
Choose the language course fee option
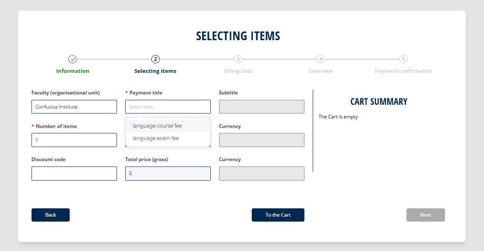(157, 125)
